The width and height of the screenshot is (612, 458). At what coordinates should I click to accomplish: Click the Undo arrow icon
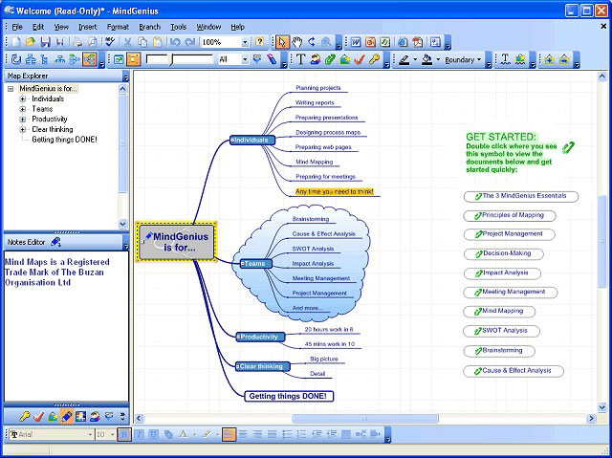[175, 42]
